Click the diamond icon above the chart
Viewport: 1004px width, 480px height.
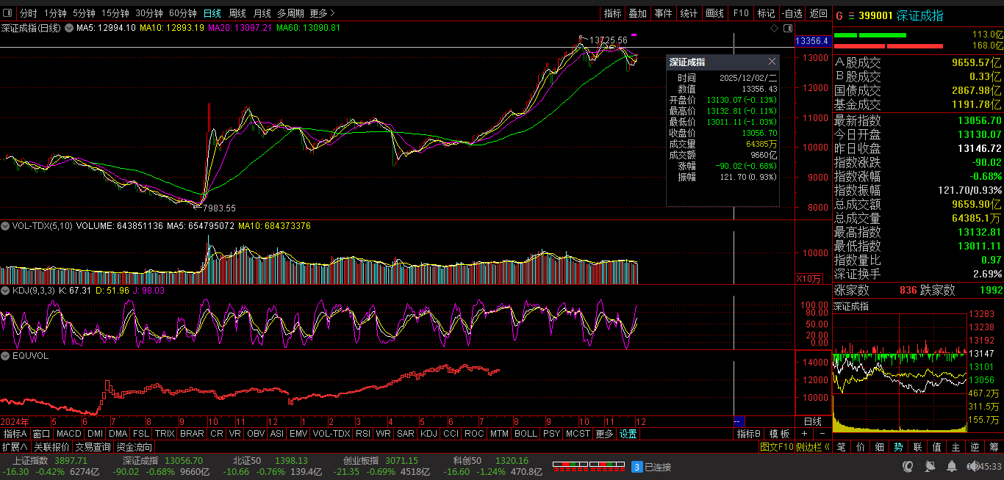coord(774,28)
